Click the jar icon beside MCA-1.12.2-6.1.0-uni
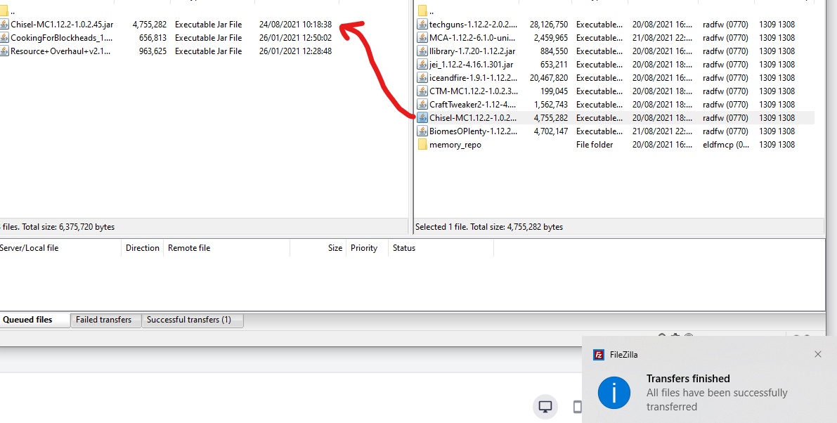 (422, 38)
